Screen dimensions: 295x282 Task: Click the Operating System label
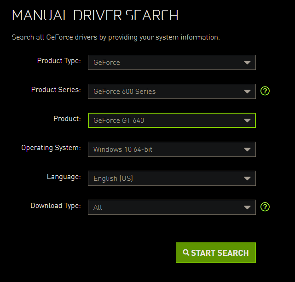pos(51,148)
